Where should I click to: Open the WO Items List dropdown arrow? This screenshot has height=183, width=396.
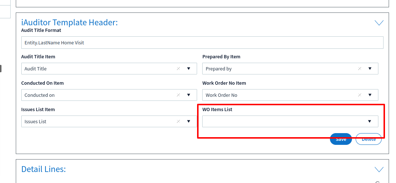click(370, 121)
